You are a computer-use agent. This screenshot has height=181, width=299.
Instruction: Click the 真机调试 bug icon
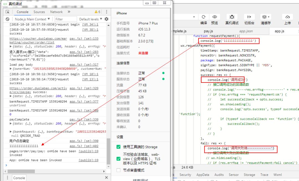232,17
